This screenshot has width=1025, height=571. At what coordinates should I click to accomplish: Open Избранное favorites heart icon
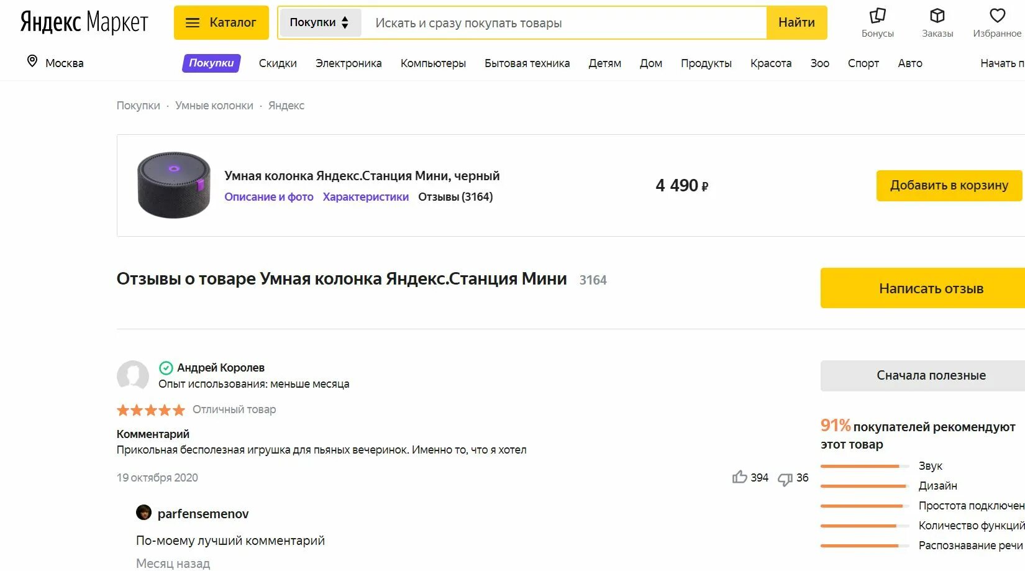coord(997,16)
